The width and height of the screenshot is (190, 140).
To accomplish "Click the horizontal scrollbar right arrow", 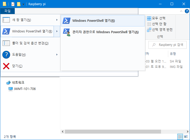I will [x=188, y=131].
